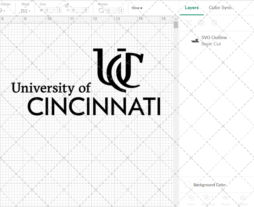
Task: Click the canvas scroll up arrow
Action: pyautogui.click(x=176, y=19)
